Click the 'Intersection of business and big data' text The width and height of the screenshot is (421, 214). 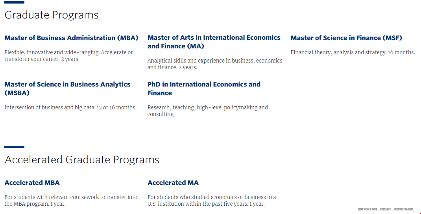(70, 107)
